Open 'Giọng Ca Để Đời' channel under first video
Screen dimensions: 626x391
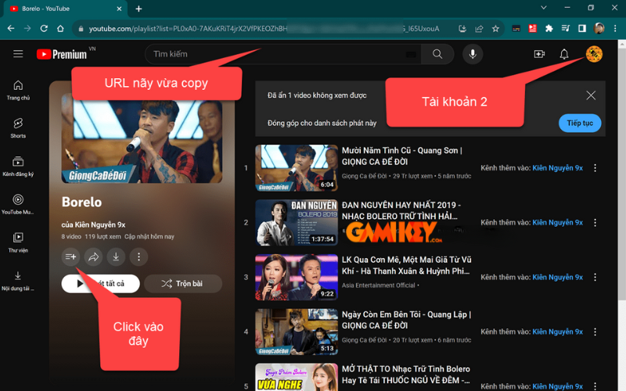click(364, 176)
